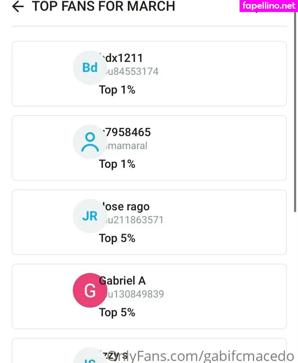Tap the blue "Bd" avatar circle
298x363 pixels.
point(90,68)
